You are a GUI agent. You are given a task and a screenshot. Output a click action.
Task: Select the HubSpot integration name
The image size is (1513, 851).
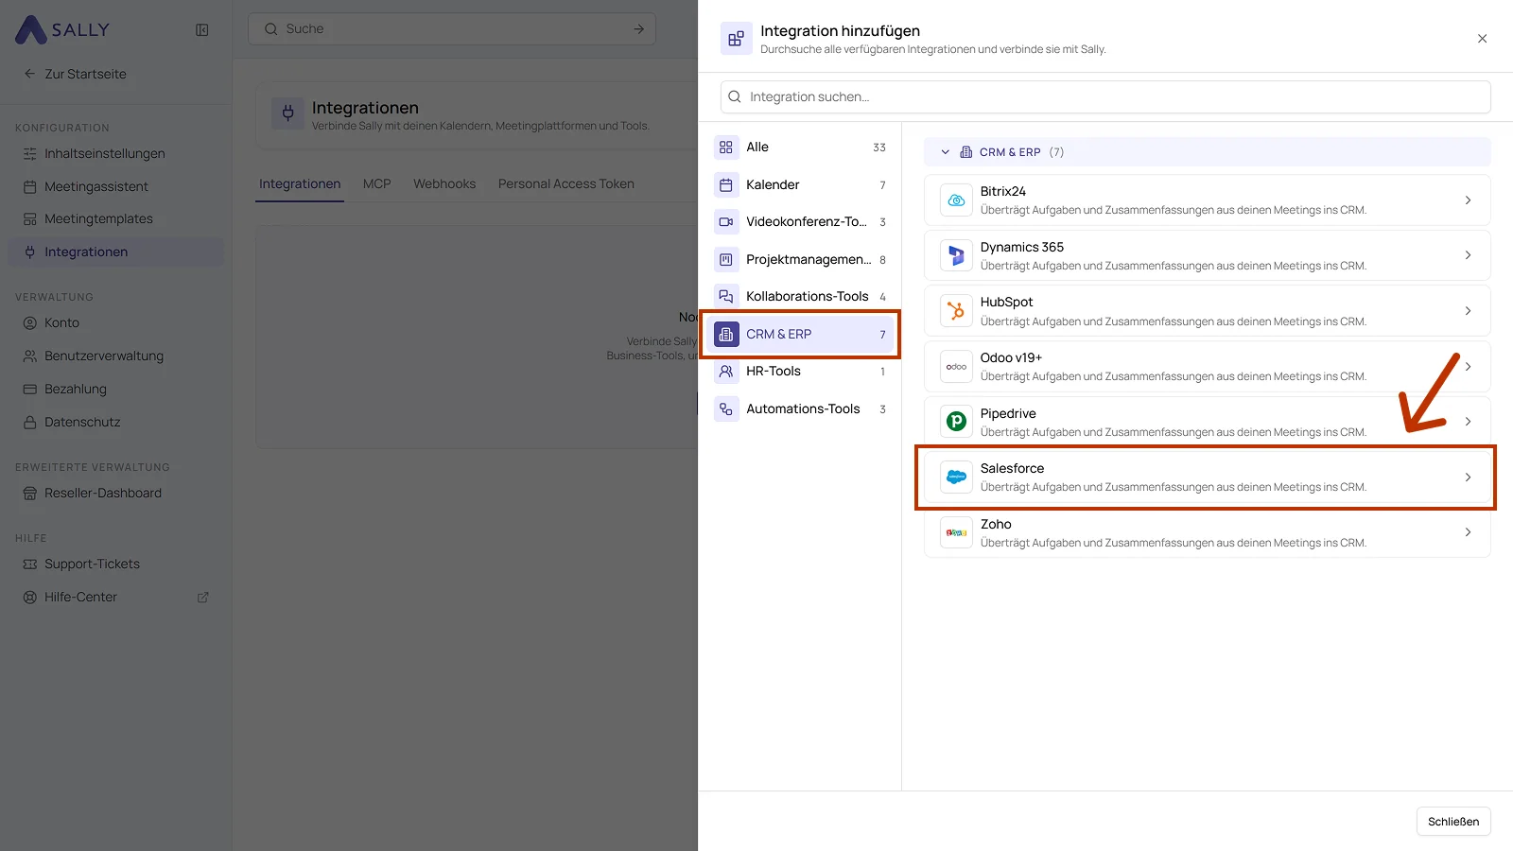point(1006,302)
